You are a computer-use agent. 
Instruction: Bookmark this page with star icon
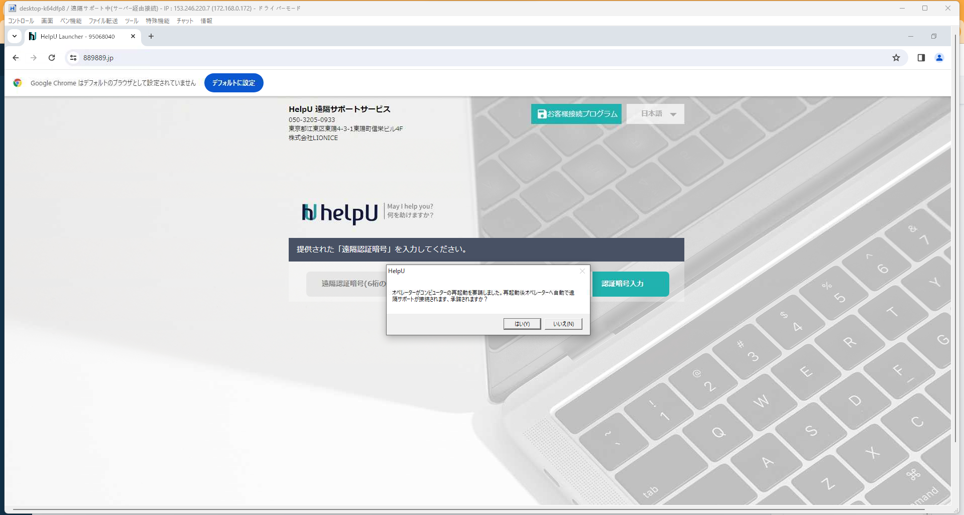coord(896,58)
